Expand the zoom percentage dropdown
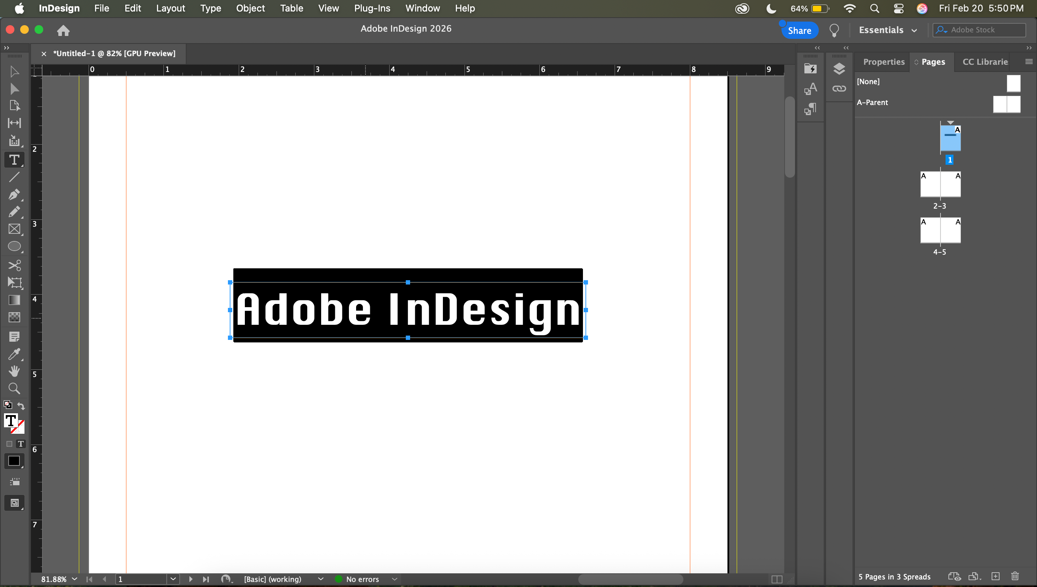This screenshot has height=587, width=1037. coord(74,579)
